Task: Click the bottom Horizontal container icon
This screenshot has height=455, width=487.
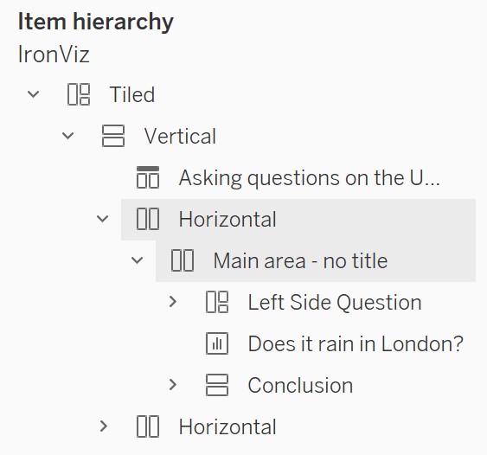Action: pos(148,426)
